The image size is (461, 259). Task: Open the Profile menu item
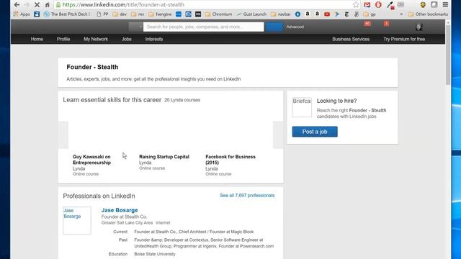[63, 39]
